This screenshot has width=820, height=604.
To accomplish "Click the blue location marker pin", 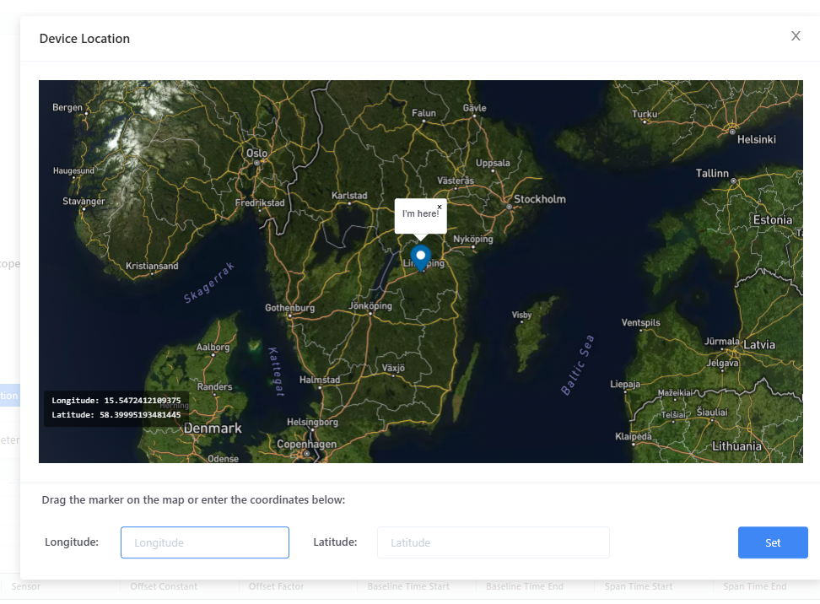I will click(x=420, y=258).
